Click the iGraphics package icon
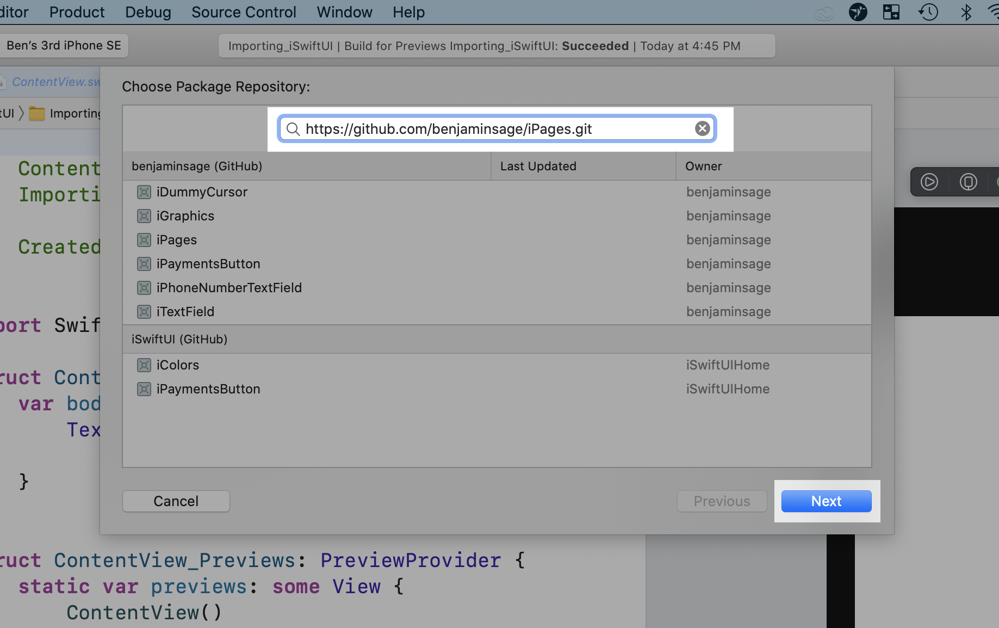The image size is (999, 628). (144, 216)
